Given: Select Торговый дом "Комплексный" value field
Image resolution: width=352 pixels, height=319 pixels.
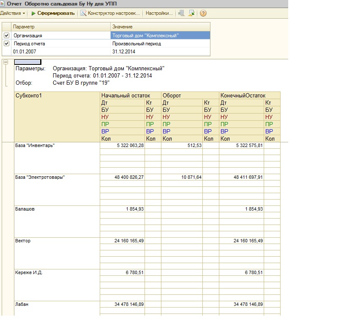Looking at the screenshot, I should [x=160, y=36].
